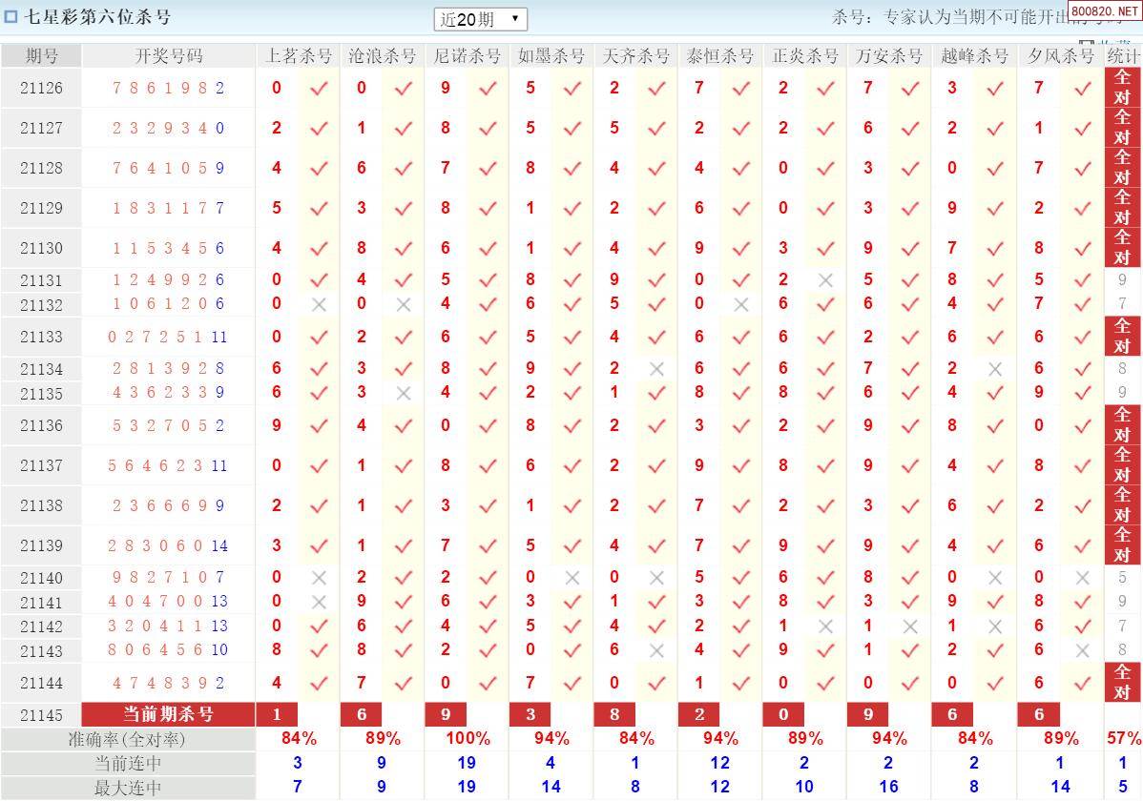Click 当前连中 value 12 under 泰恒杀号

719,763
